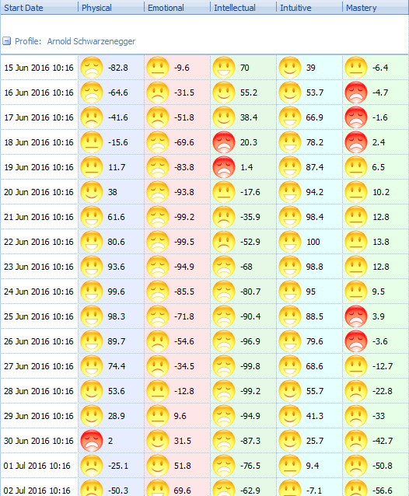Image resolution: width=409 pixels, height=496 pixels.
Task: Select happy face beside Physical 99.6
Action: [x=92, y=292]
